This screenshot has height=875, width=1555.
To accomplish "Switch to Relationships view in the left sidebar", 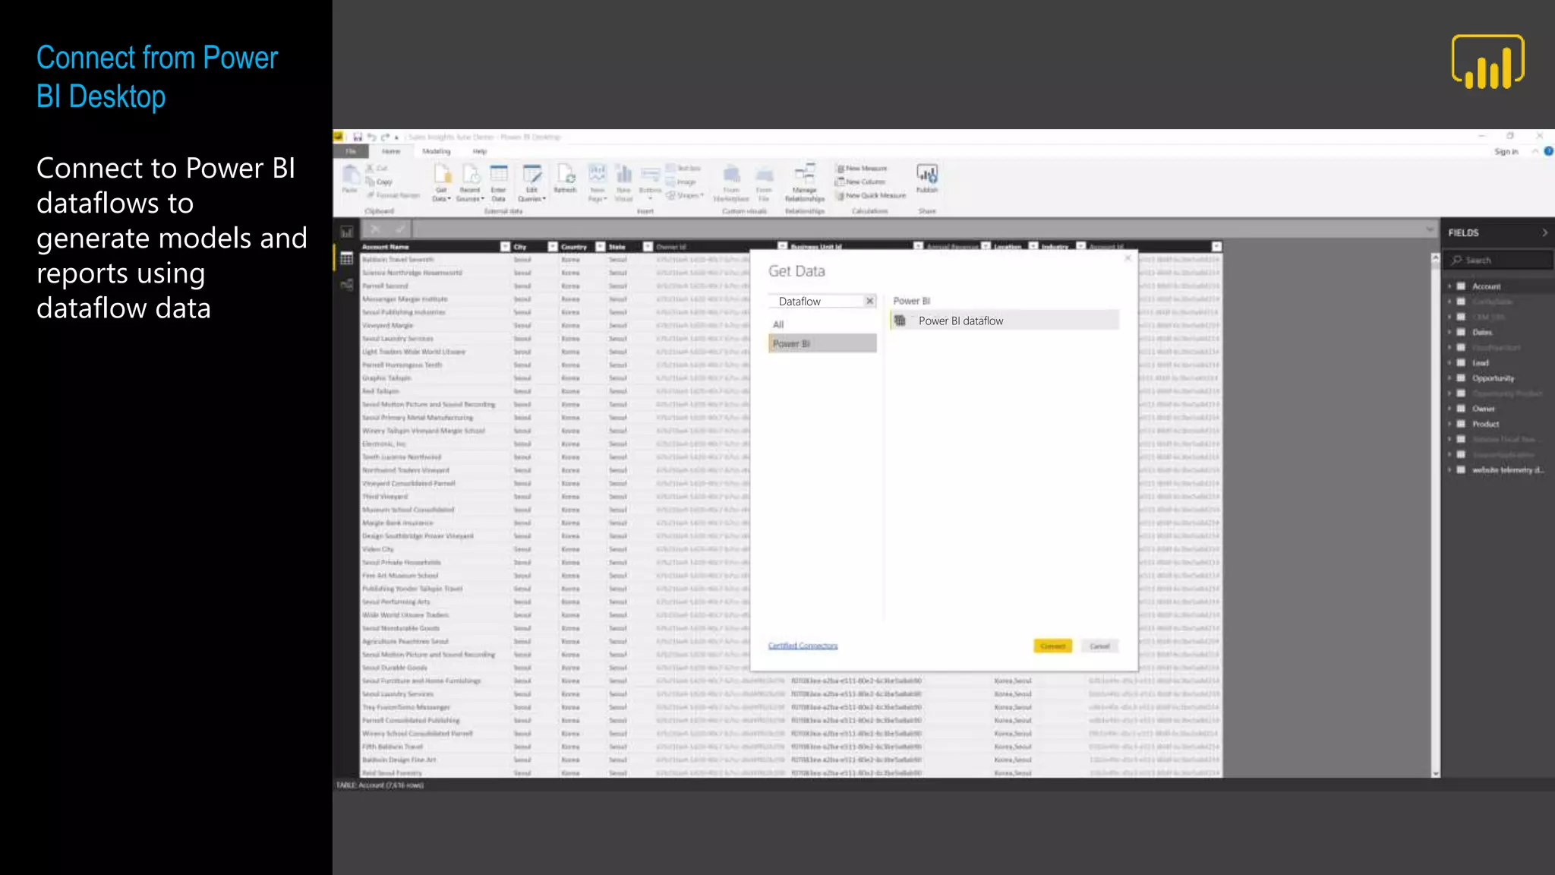I will tap(347, 285).
